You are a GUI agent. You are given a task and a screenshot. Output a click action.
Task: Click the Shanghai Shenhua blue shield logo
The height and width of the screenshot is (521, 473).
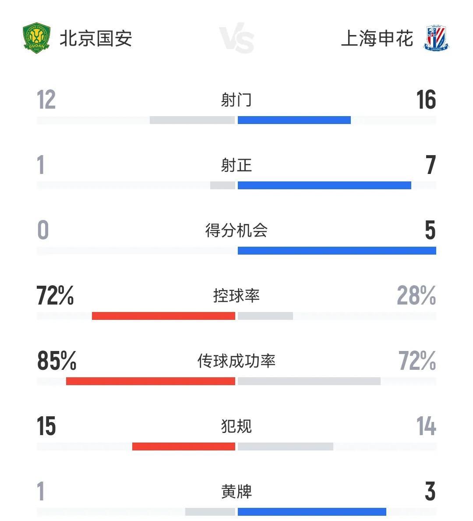(437, 39)
